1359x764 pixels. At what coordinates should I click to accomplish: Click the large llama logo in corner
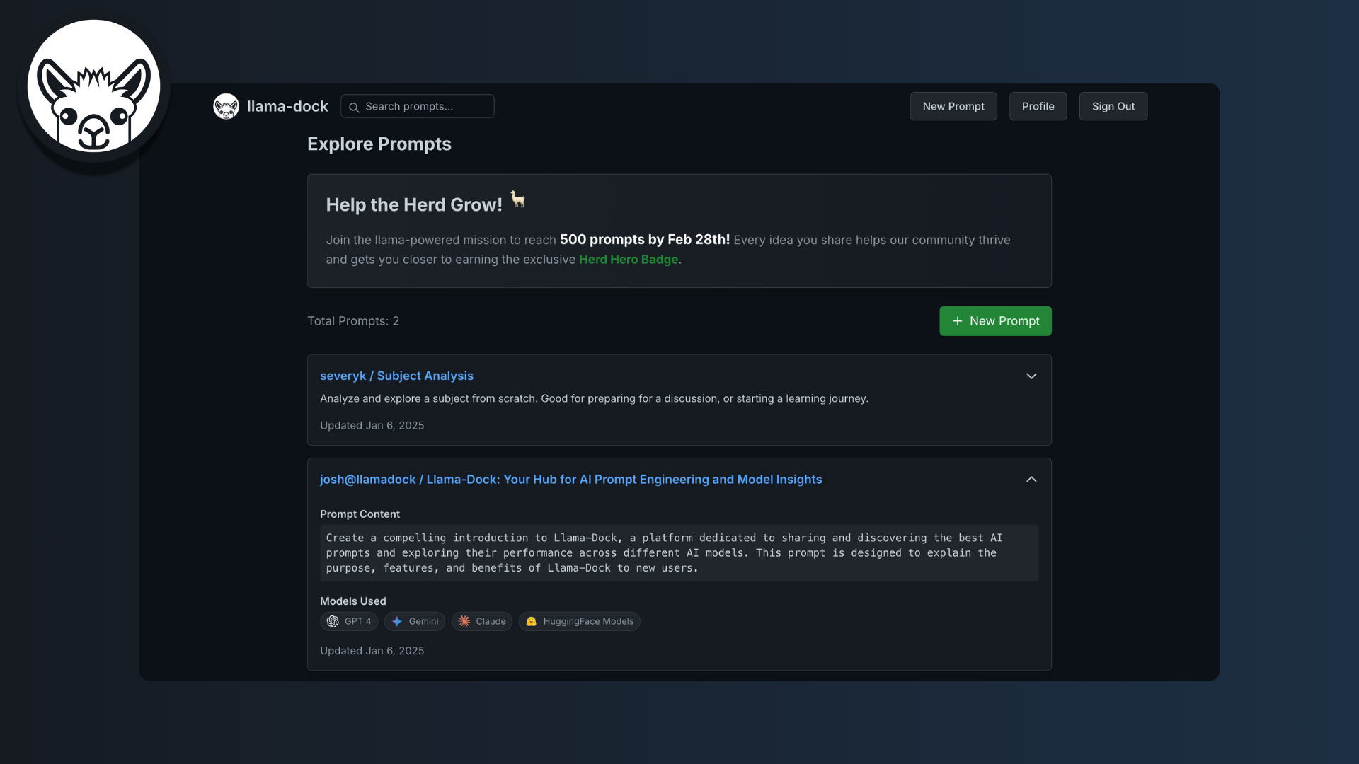coord(93,86)
